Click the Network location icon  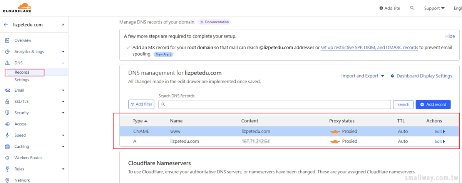[x=7, y=180]
